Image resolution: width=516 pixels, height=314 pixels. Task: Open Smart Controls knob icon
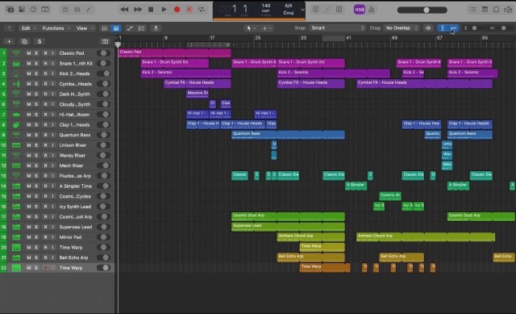tap(65, 10)
